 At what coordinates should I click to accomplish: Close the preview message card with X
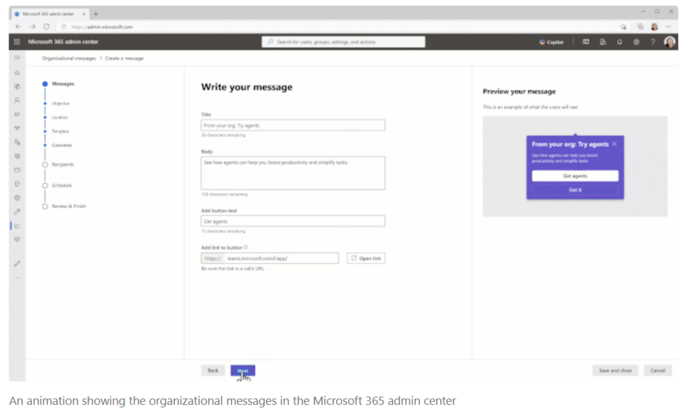(614, 144)
